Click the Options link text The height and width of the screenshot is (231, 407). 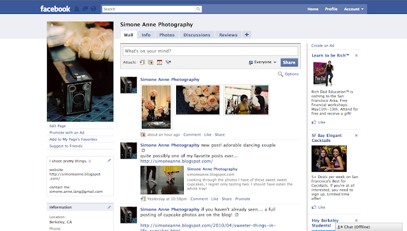(291, 74)
